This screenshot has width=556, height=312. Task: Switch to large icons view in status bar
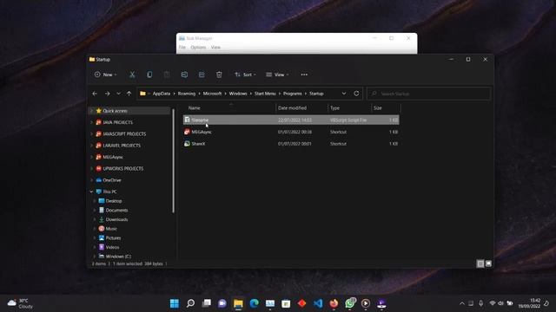coord(488,263)
